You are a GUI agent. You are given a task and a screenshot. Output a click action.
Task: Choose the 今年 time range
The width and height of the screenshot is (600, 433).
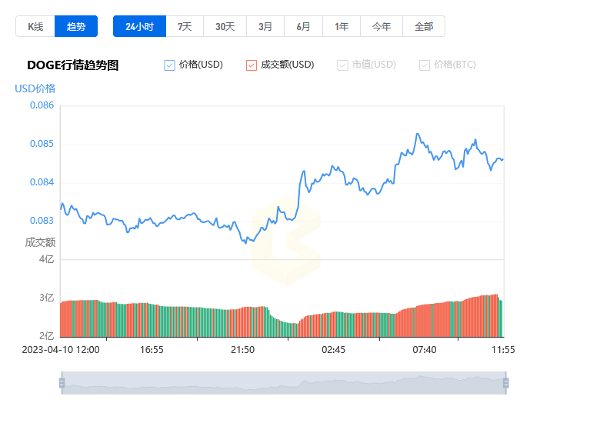click(382, 26)
